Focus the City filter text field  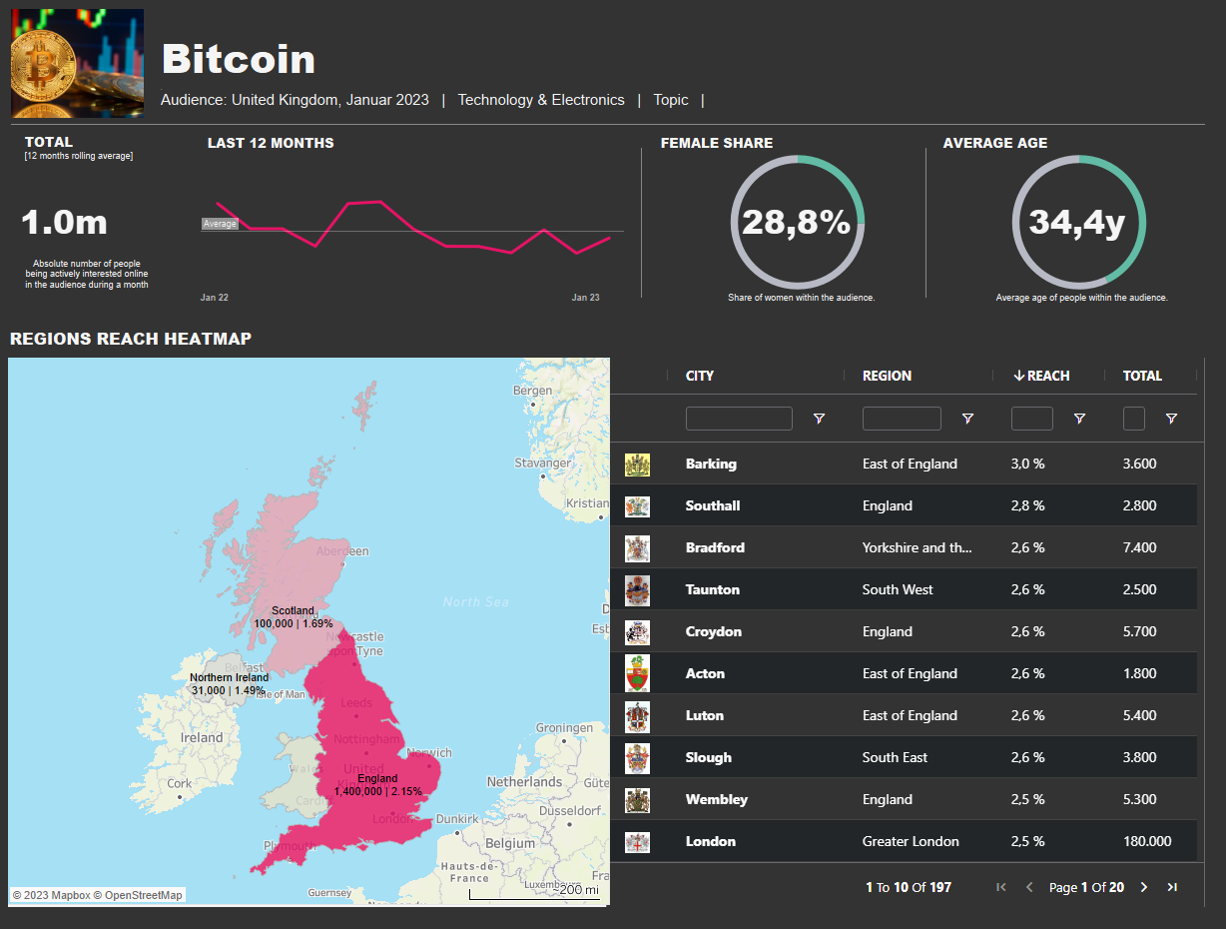[739, 419]
